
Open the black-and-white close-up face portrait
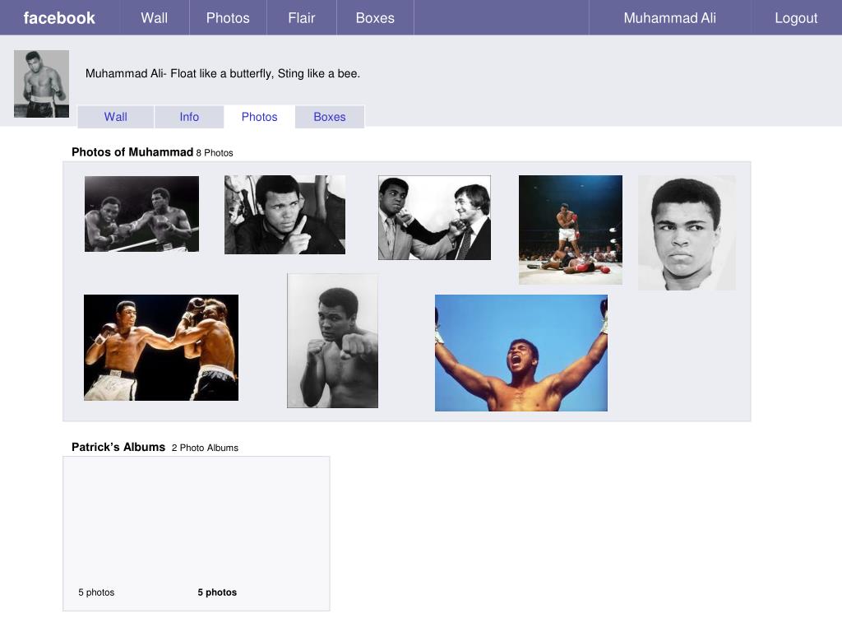pyautogui.click(x=687, y=233)
